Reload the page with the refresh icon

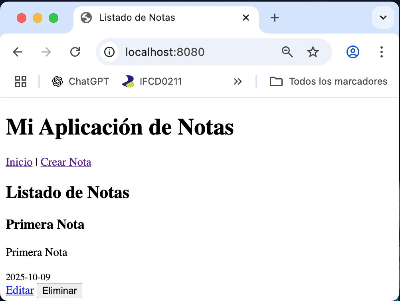point(75,52)
